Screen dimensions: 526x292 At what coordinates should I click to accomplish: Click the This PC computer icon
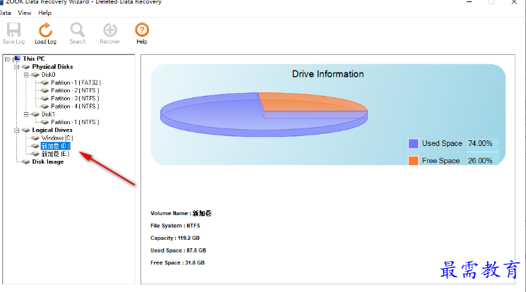(16, 59)
